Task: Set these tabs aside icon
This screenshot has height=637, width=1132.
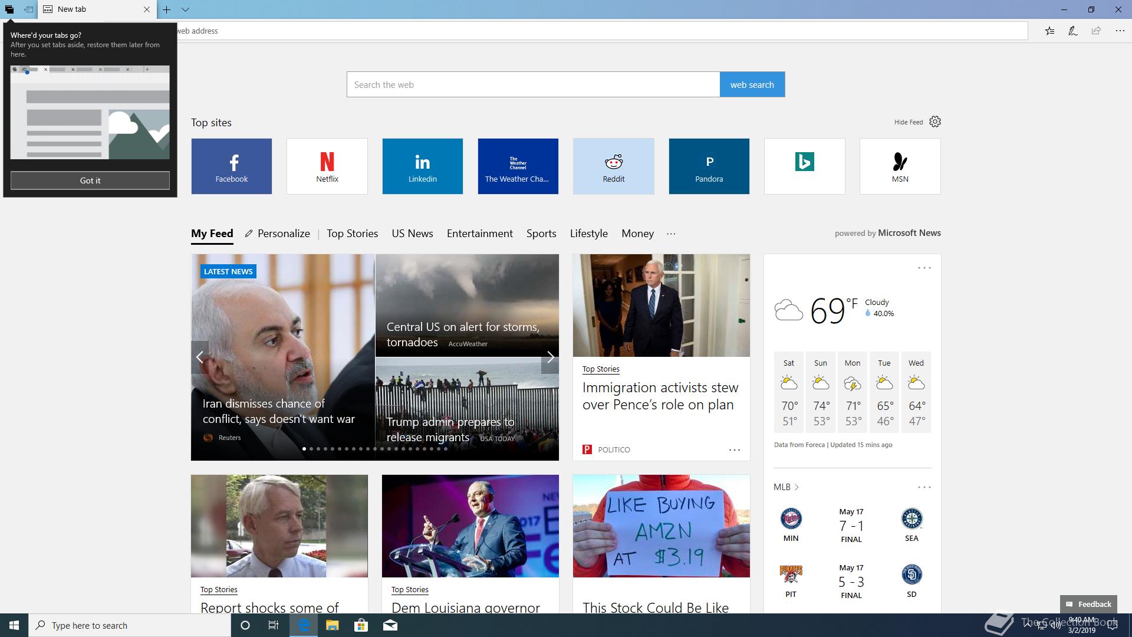Action: (x=28, y=9)
